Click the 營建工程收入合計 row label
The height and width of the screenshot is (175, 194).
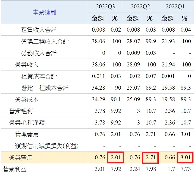[45, 41]
